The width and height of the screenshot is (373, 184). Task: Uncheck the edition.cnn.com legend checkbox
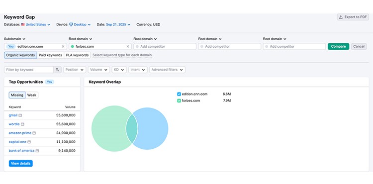pos(179,94)
